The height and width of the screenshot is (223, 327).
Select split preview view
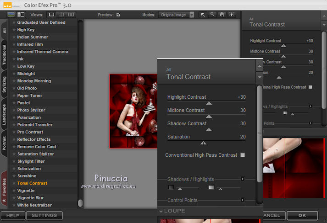pos(61,15)
